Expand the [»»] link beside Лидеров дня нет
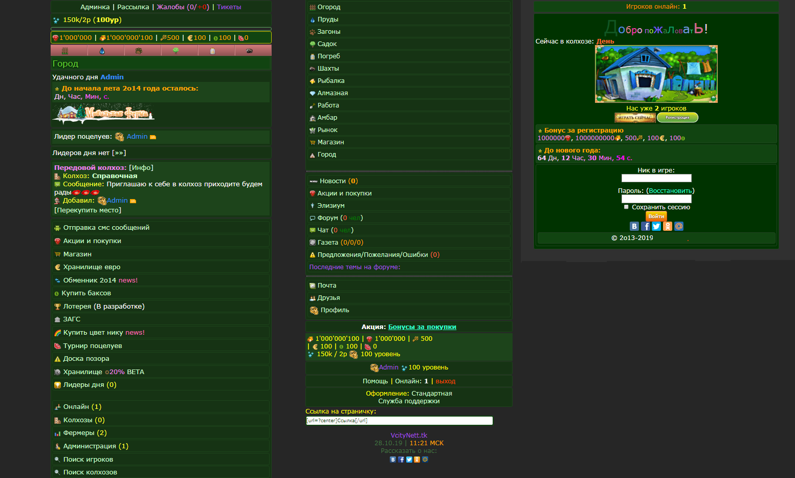The height and width of the screenshot is (478, 795). pyautogui.click(x=119, y=153)
